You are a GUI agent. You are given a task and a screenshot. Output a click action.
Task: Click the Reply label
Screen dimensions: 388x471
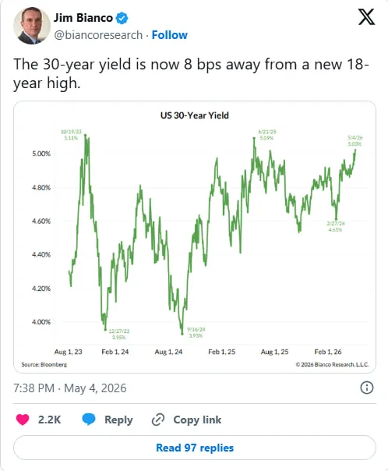tap(118, 420)
